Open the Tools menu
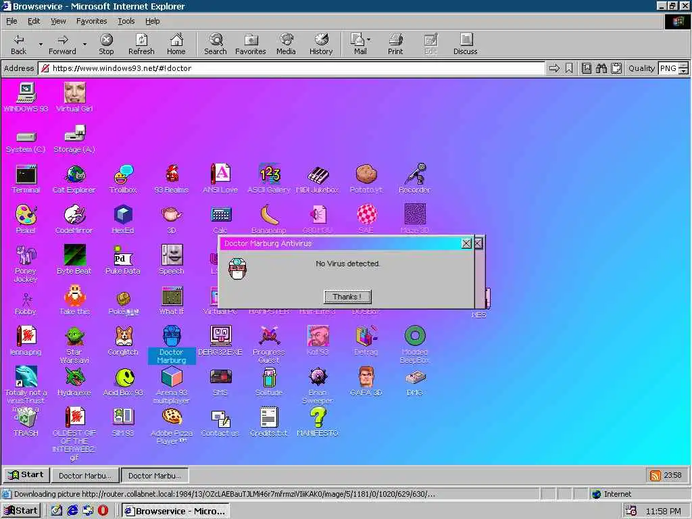Image resolution: width=692 pixels, height=519 pixels. [x=126, y=21]
